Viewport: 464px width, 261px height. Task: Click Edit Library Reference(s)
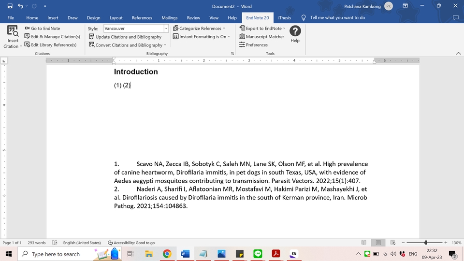click(50, 45)
